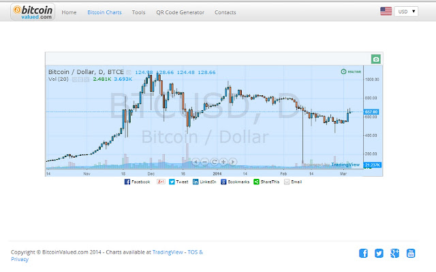Click the 1000.00 price axis label

click(x=372, y=80)
